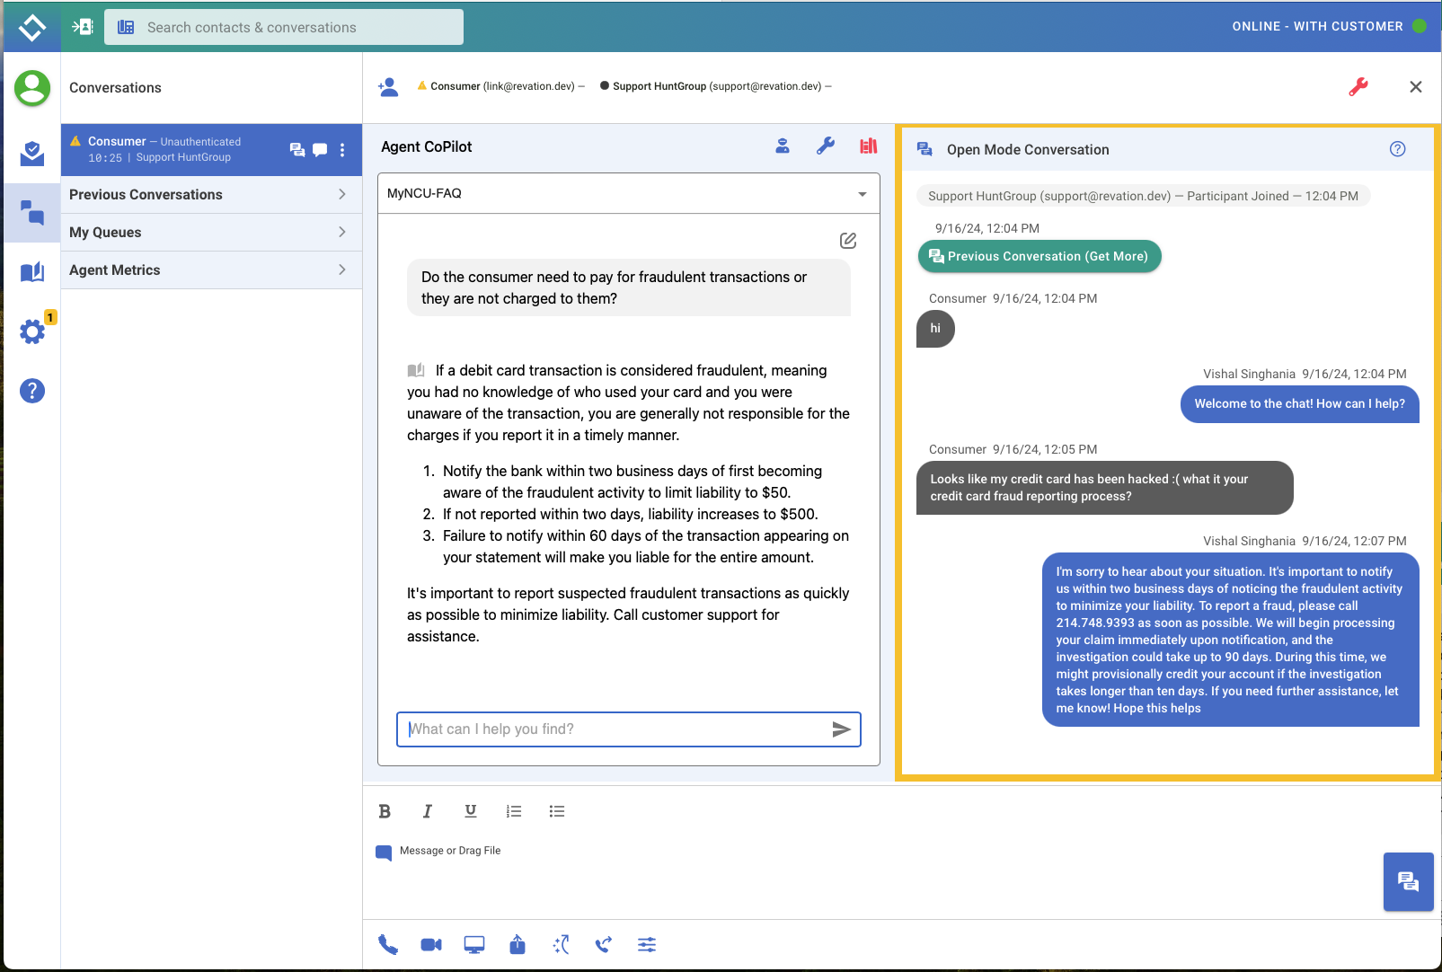Click the edit question pencil icon

point(847,240)
